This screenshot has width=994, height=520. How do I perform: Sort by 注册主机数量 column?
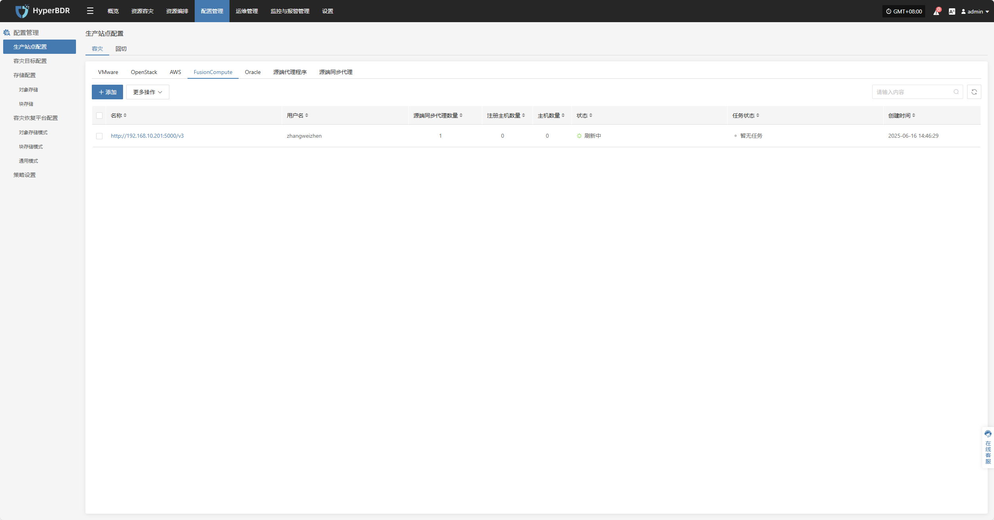pos(524,116)
